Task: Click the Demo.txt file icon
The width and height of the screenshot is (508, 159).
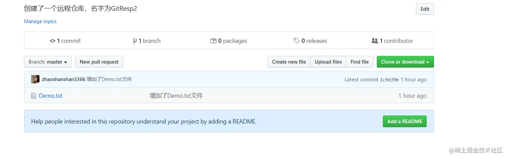Action: click(33, 96)
